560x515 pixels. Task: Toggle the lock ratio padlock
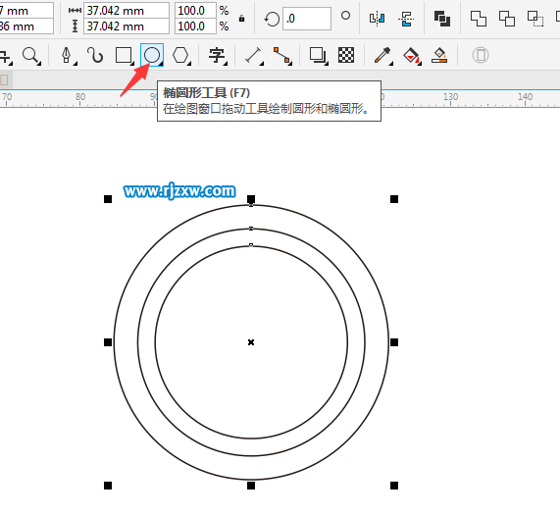pos(242,19)
